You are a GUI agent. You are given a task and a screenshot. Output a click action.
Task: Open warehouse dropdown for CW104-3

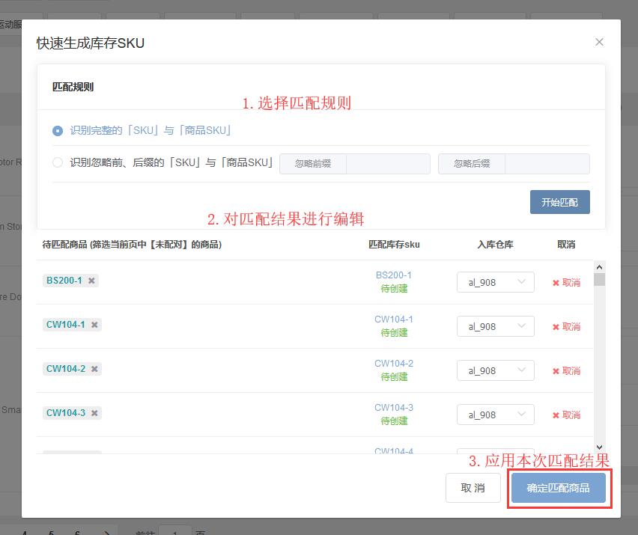(495, 415)
